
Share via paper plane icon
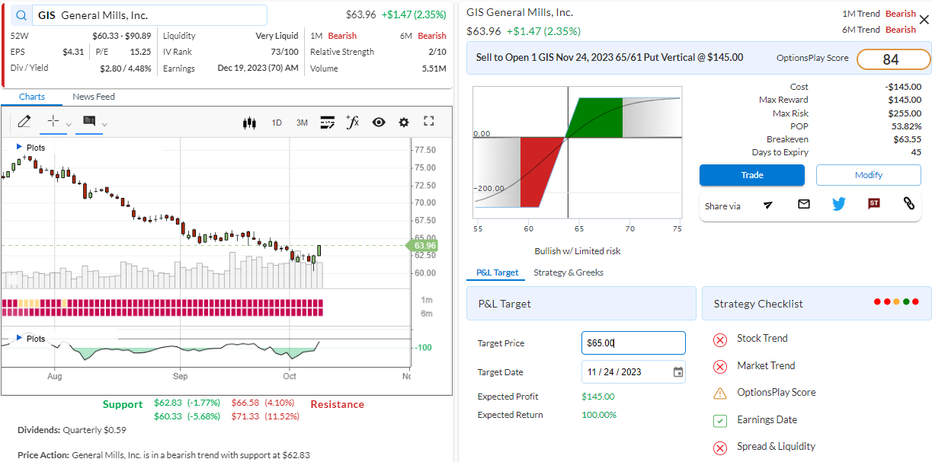tap(768, 204)
